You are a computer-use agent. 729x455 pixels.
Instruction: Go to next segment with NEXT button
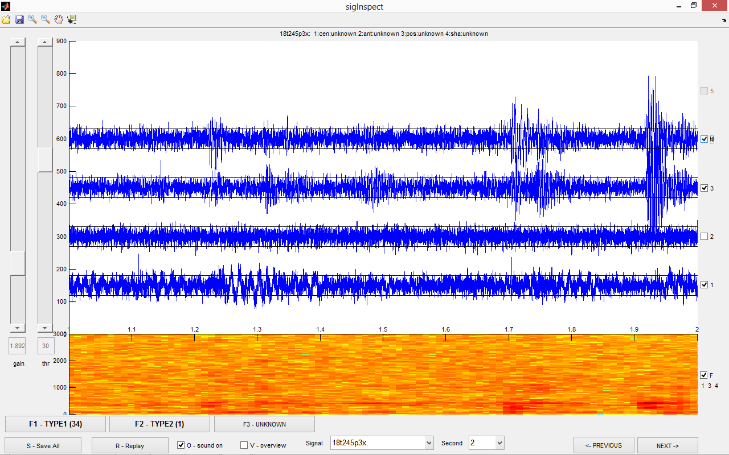(x=667, y=445)
